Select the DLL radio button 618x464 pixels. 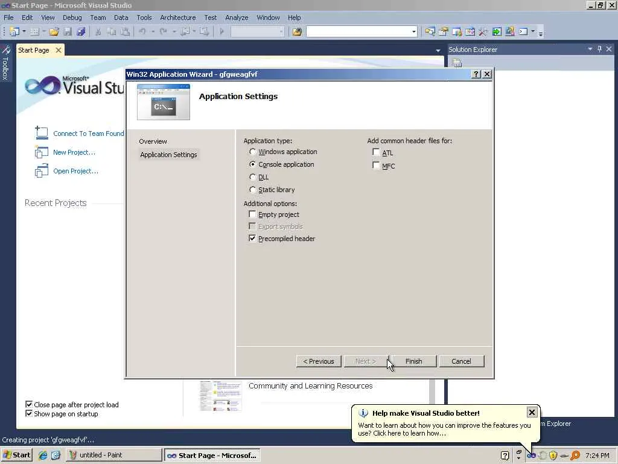(253, 177)
